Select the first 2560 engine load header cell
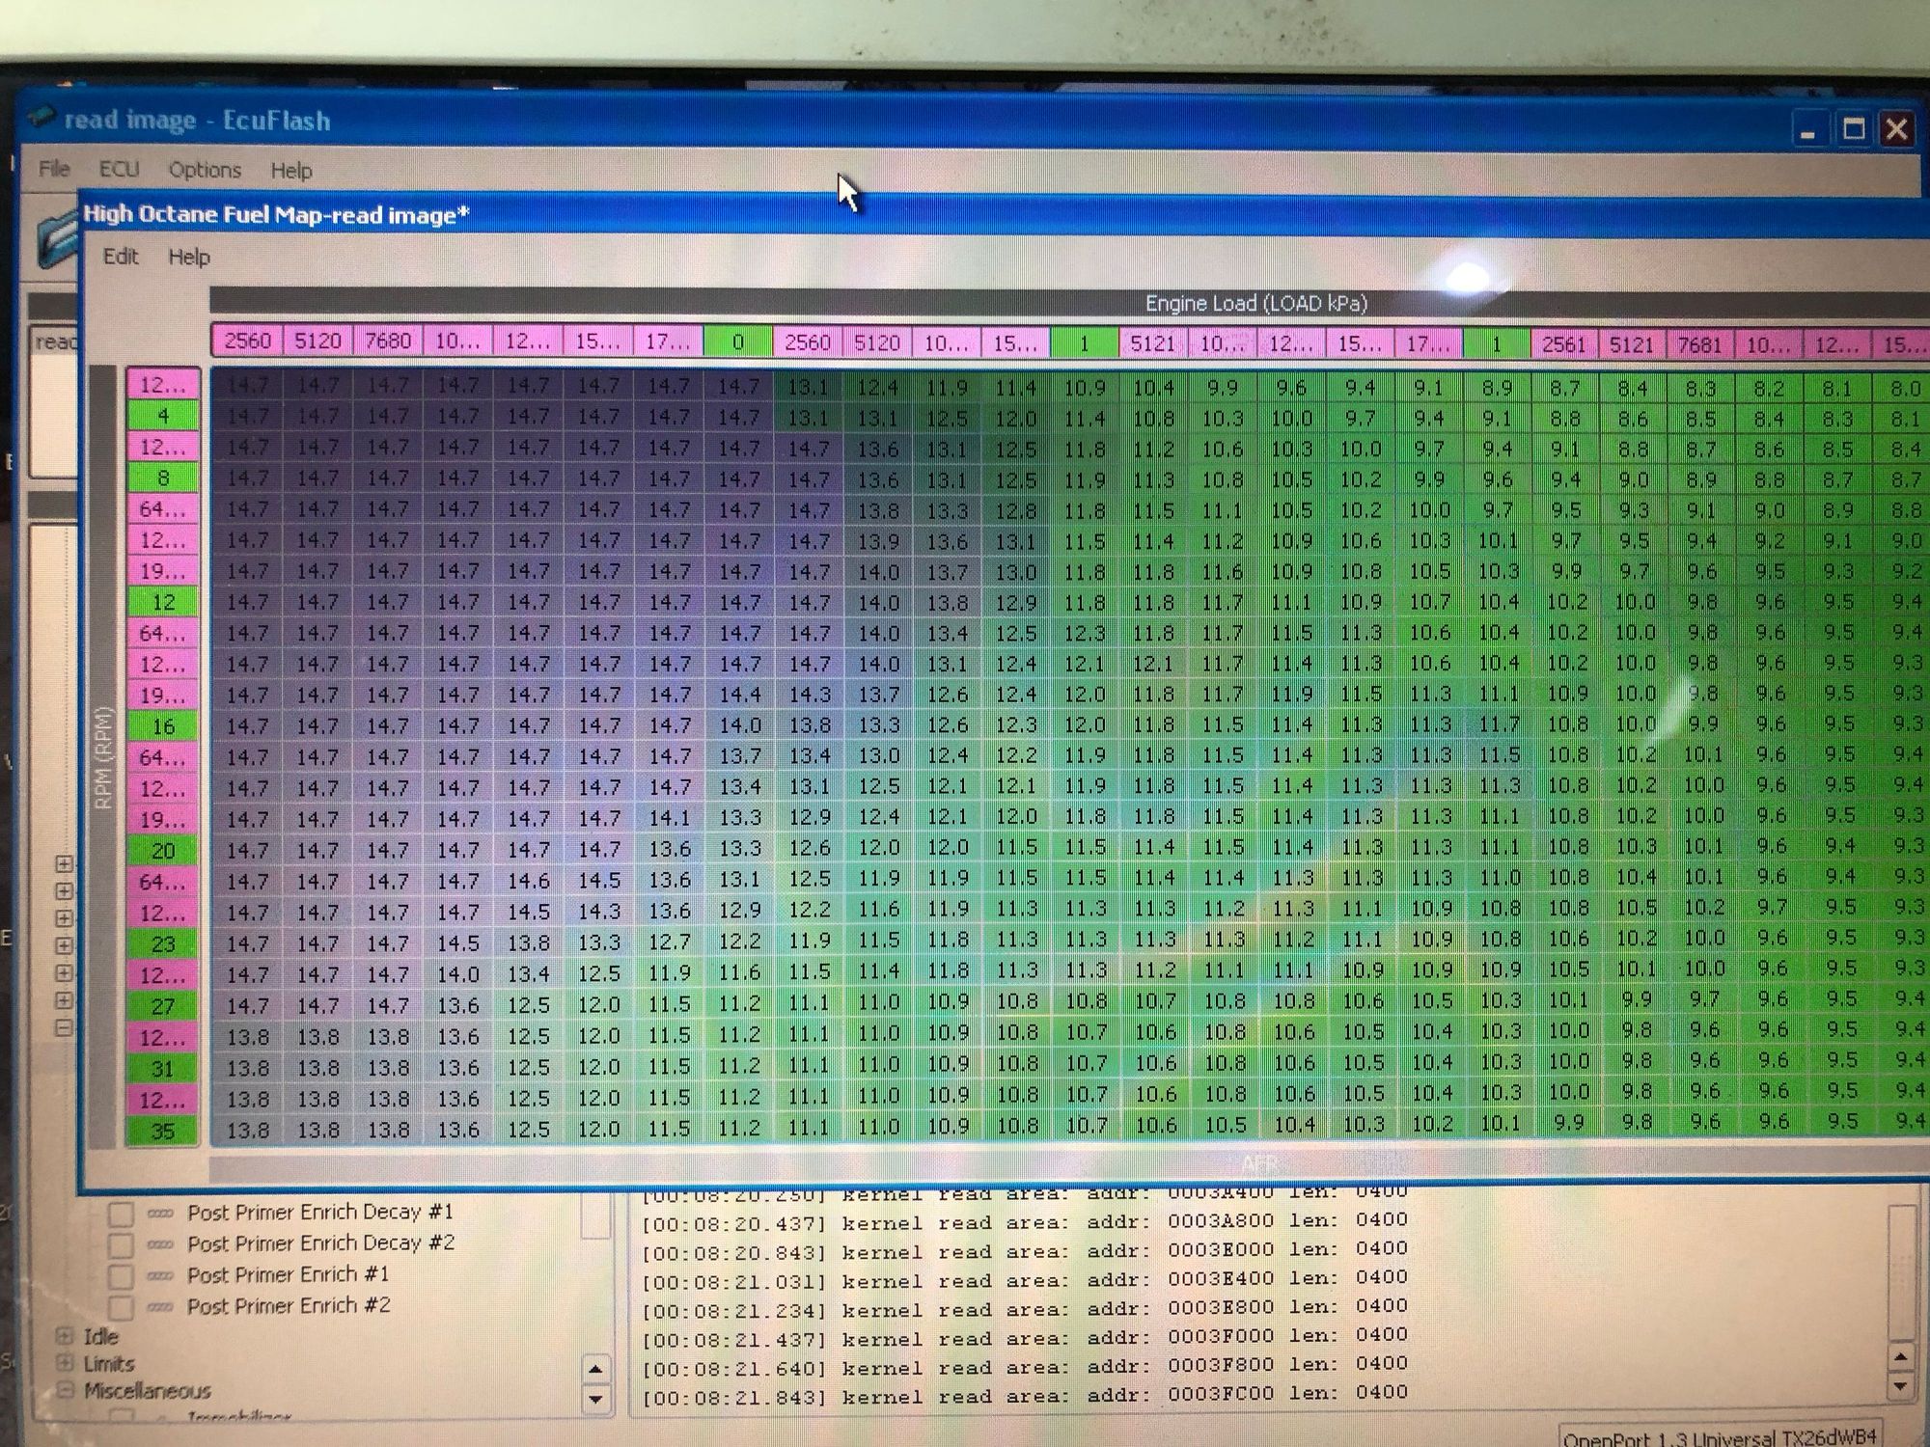This screenshot has height=1447, width=1930. click(x=247, y=341)
